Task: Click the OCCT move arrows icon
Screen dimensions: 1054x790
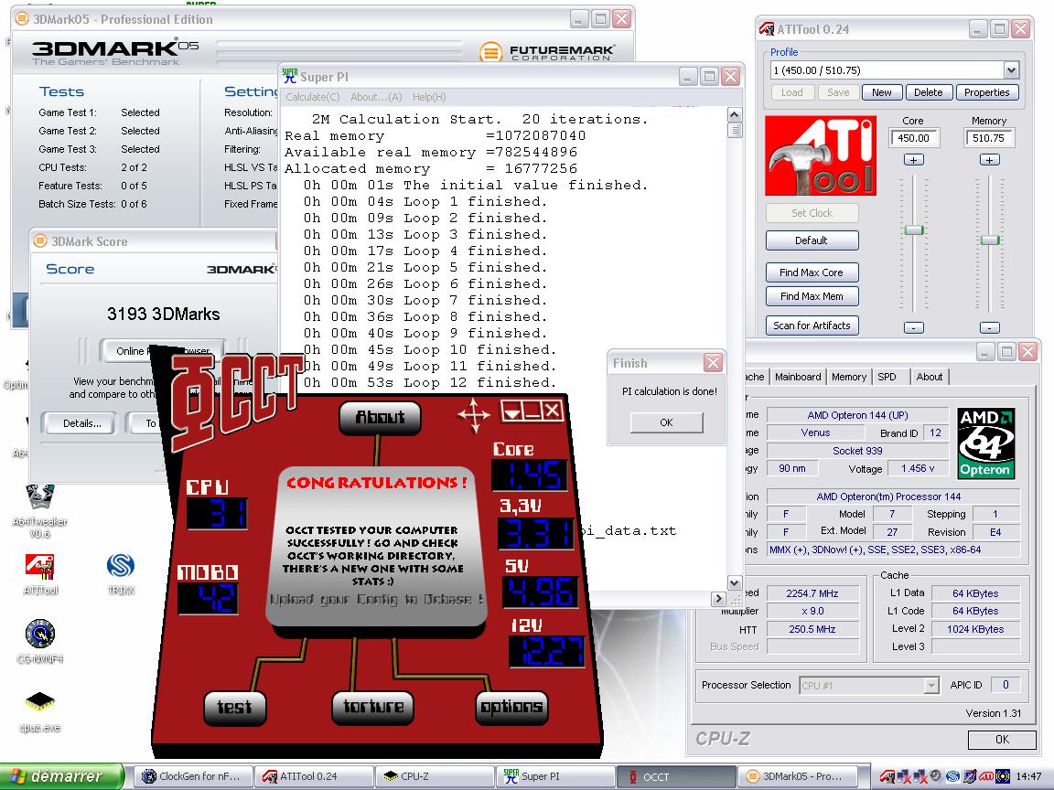Action: 473,414
